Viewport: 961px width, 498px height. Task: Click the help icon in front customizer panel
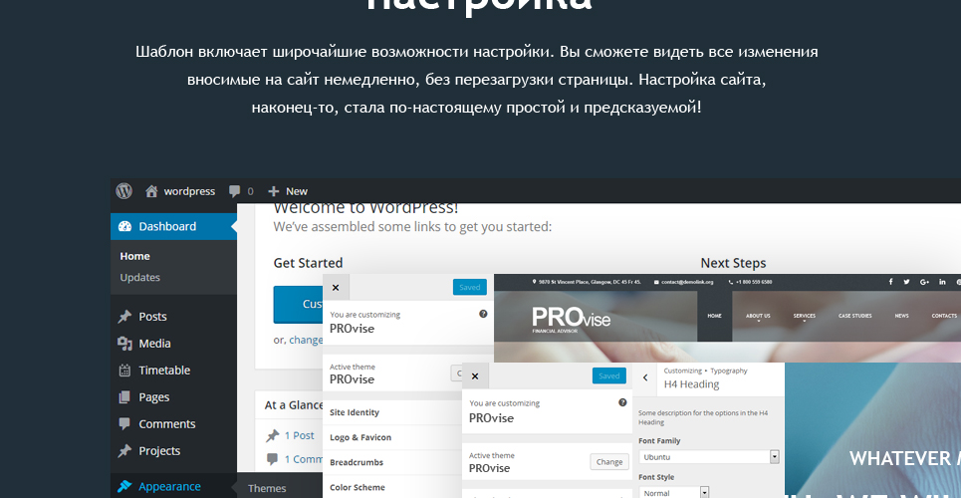pyautogui.click(x=622, y=402)
